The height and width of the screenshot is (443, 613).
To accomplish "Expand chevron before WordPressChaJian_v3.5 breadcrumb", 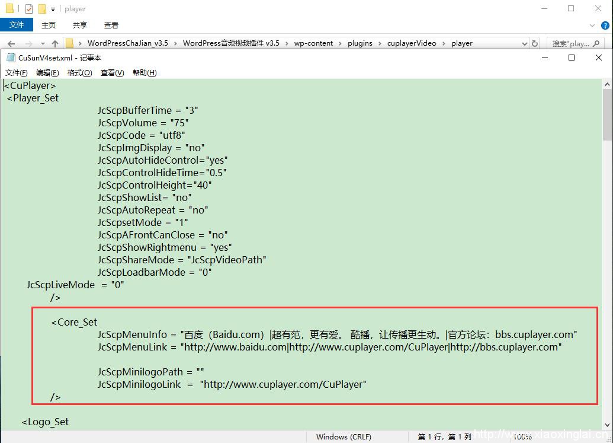I will pos(80,43).
